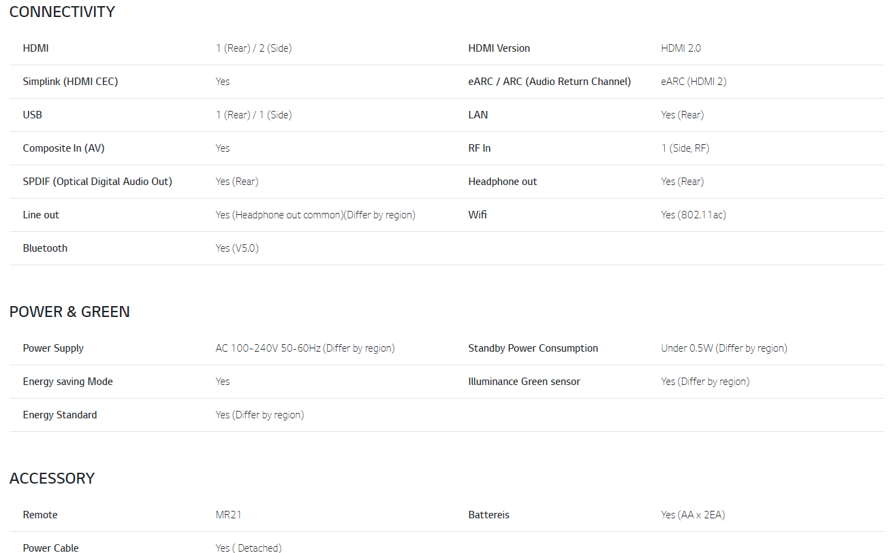Click the Headphone out label
The width and height of the screenshot is (891, 553).
pos(502,182)
